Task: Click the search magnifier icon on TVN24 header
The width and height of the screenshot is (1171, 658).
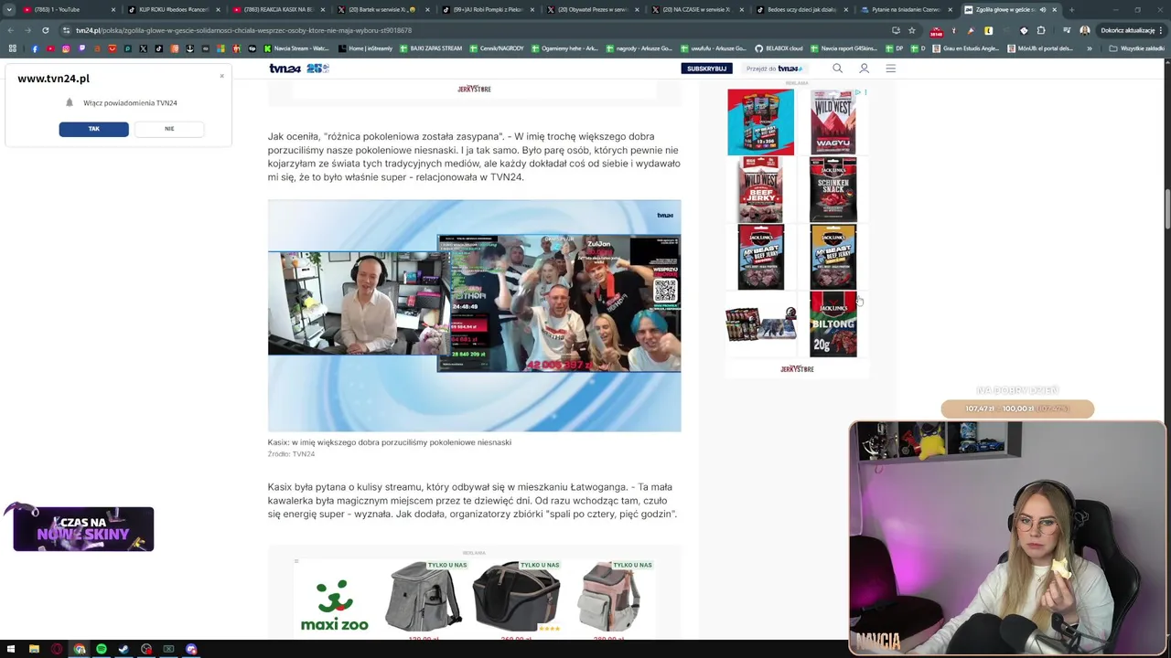Action: [x=837, y=69]
